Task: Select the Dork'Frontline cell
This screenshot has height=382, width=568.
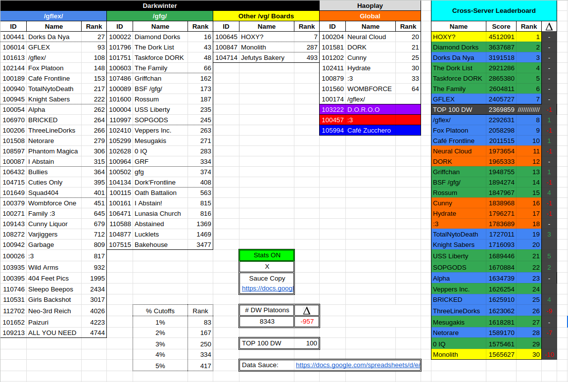Action: tap(160, 182)
